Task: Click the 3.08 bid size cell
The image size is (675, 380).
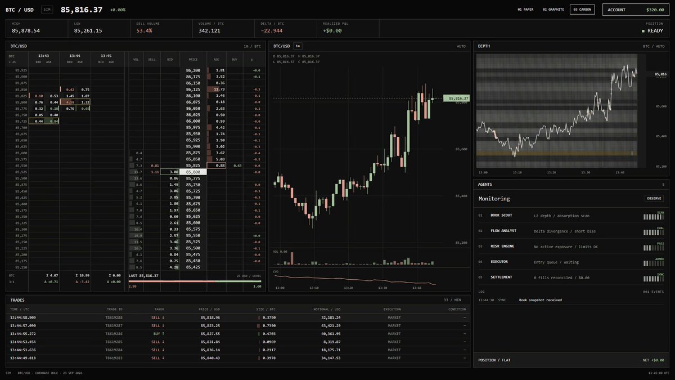Action: point(170,172)
